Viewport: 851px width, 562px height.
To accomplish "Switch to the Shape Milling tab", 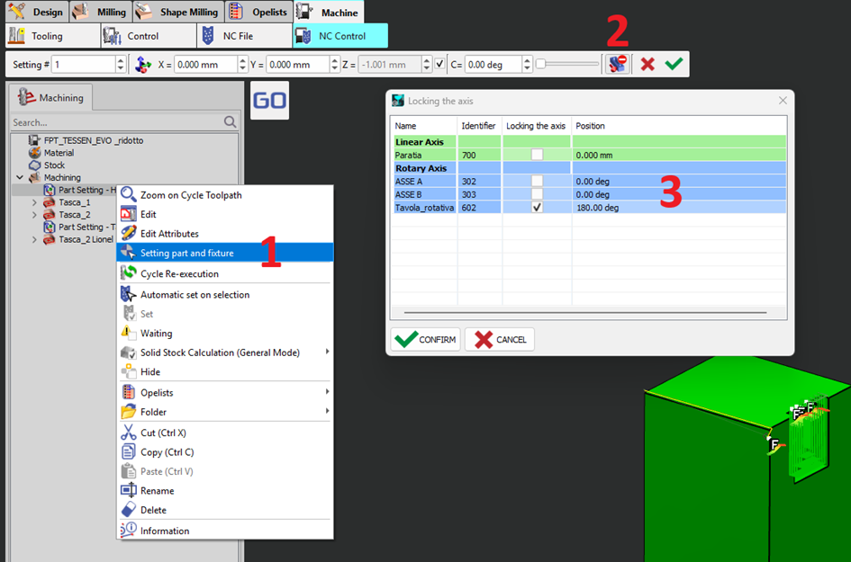I will [178, 12].
